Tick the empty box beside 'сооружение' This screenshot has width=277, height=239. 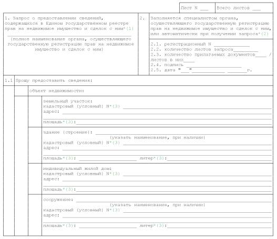click(x=35, y=215)
